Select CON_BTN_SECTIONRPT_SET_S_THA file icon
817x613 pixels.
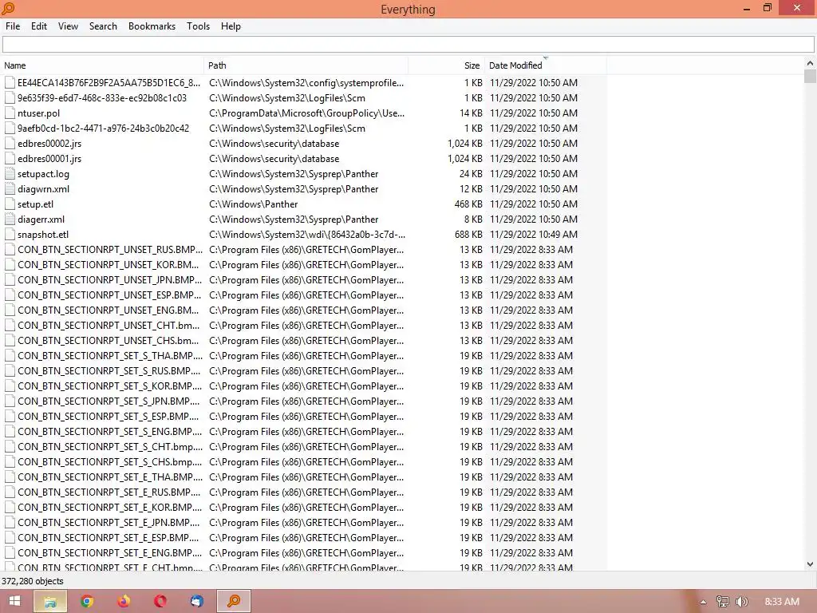click(x=10, y=356)
